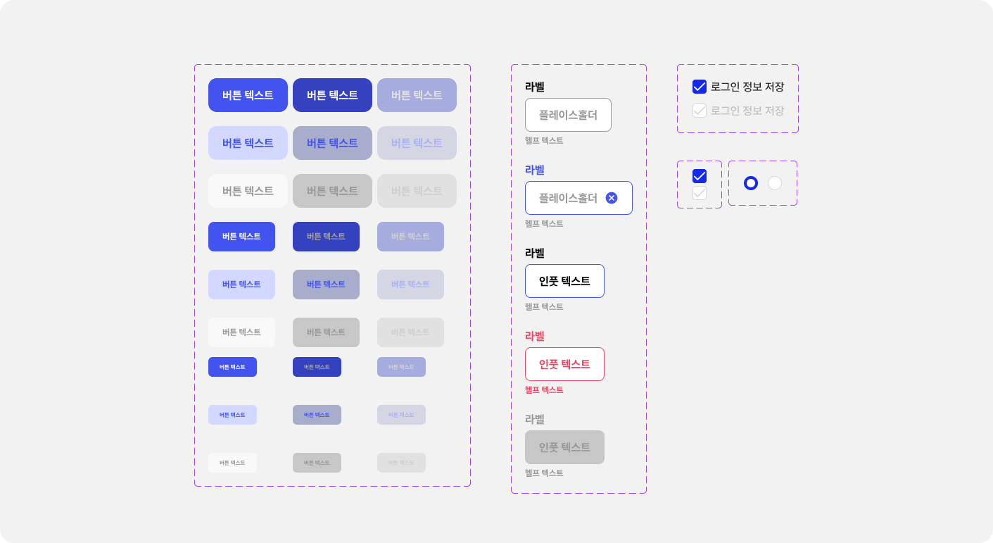Image resolution: width=993 pixels, height=543 pixels.
Task: Click smallest medium-gray button
Action: click(317, 463)
